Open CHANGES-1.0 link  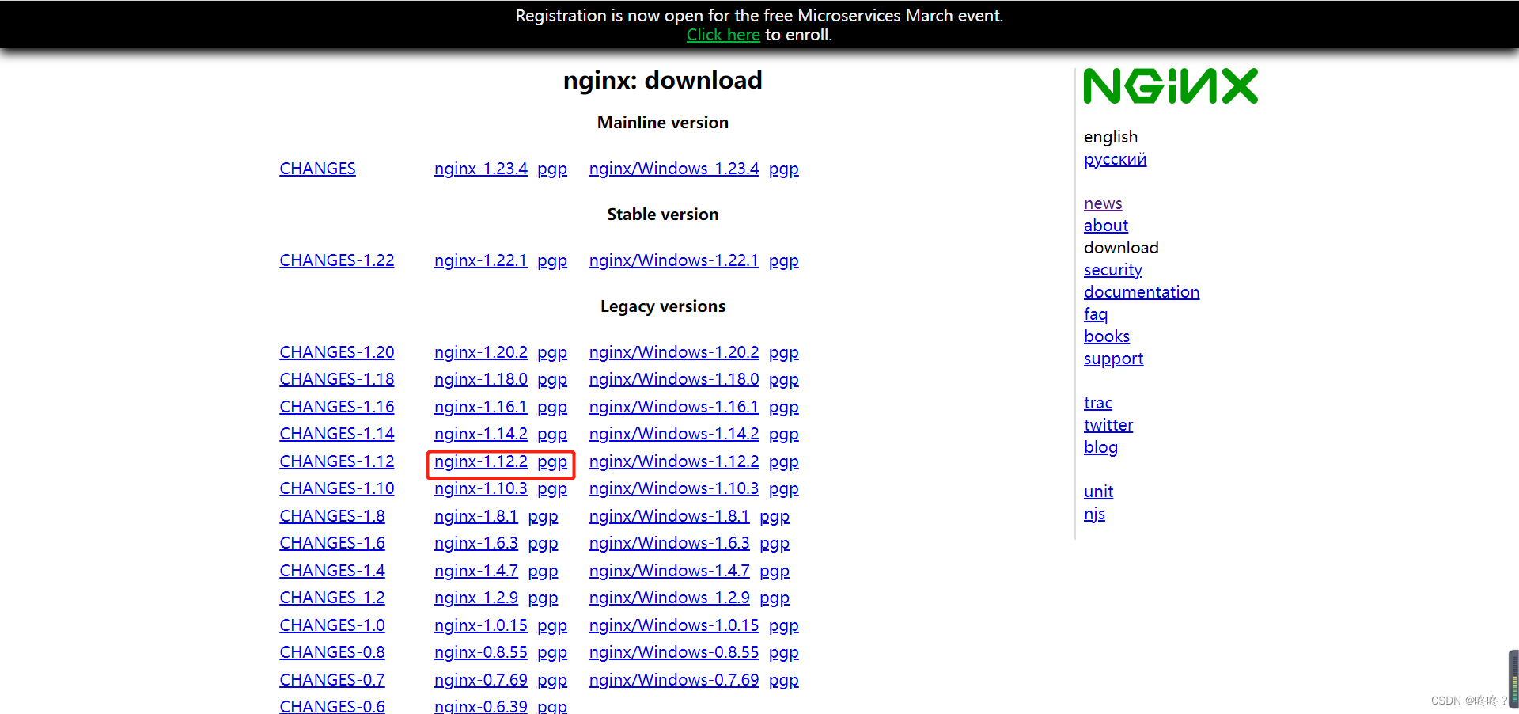331,625
